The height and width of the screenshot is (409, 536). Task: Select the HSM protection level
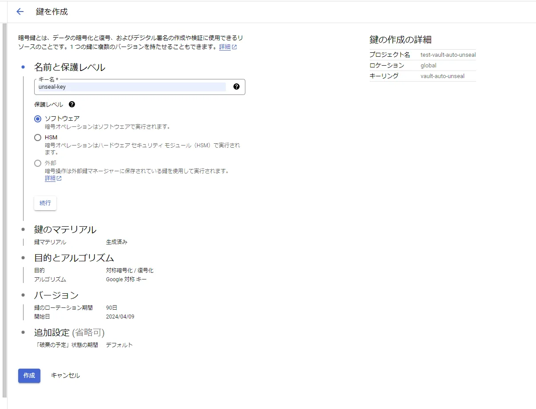(x=38, y=138)
